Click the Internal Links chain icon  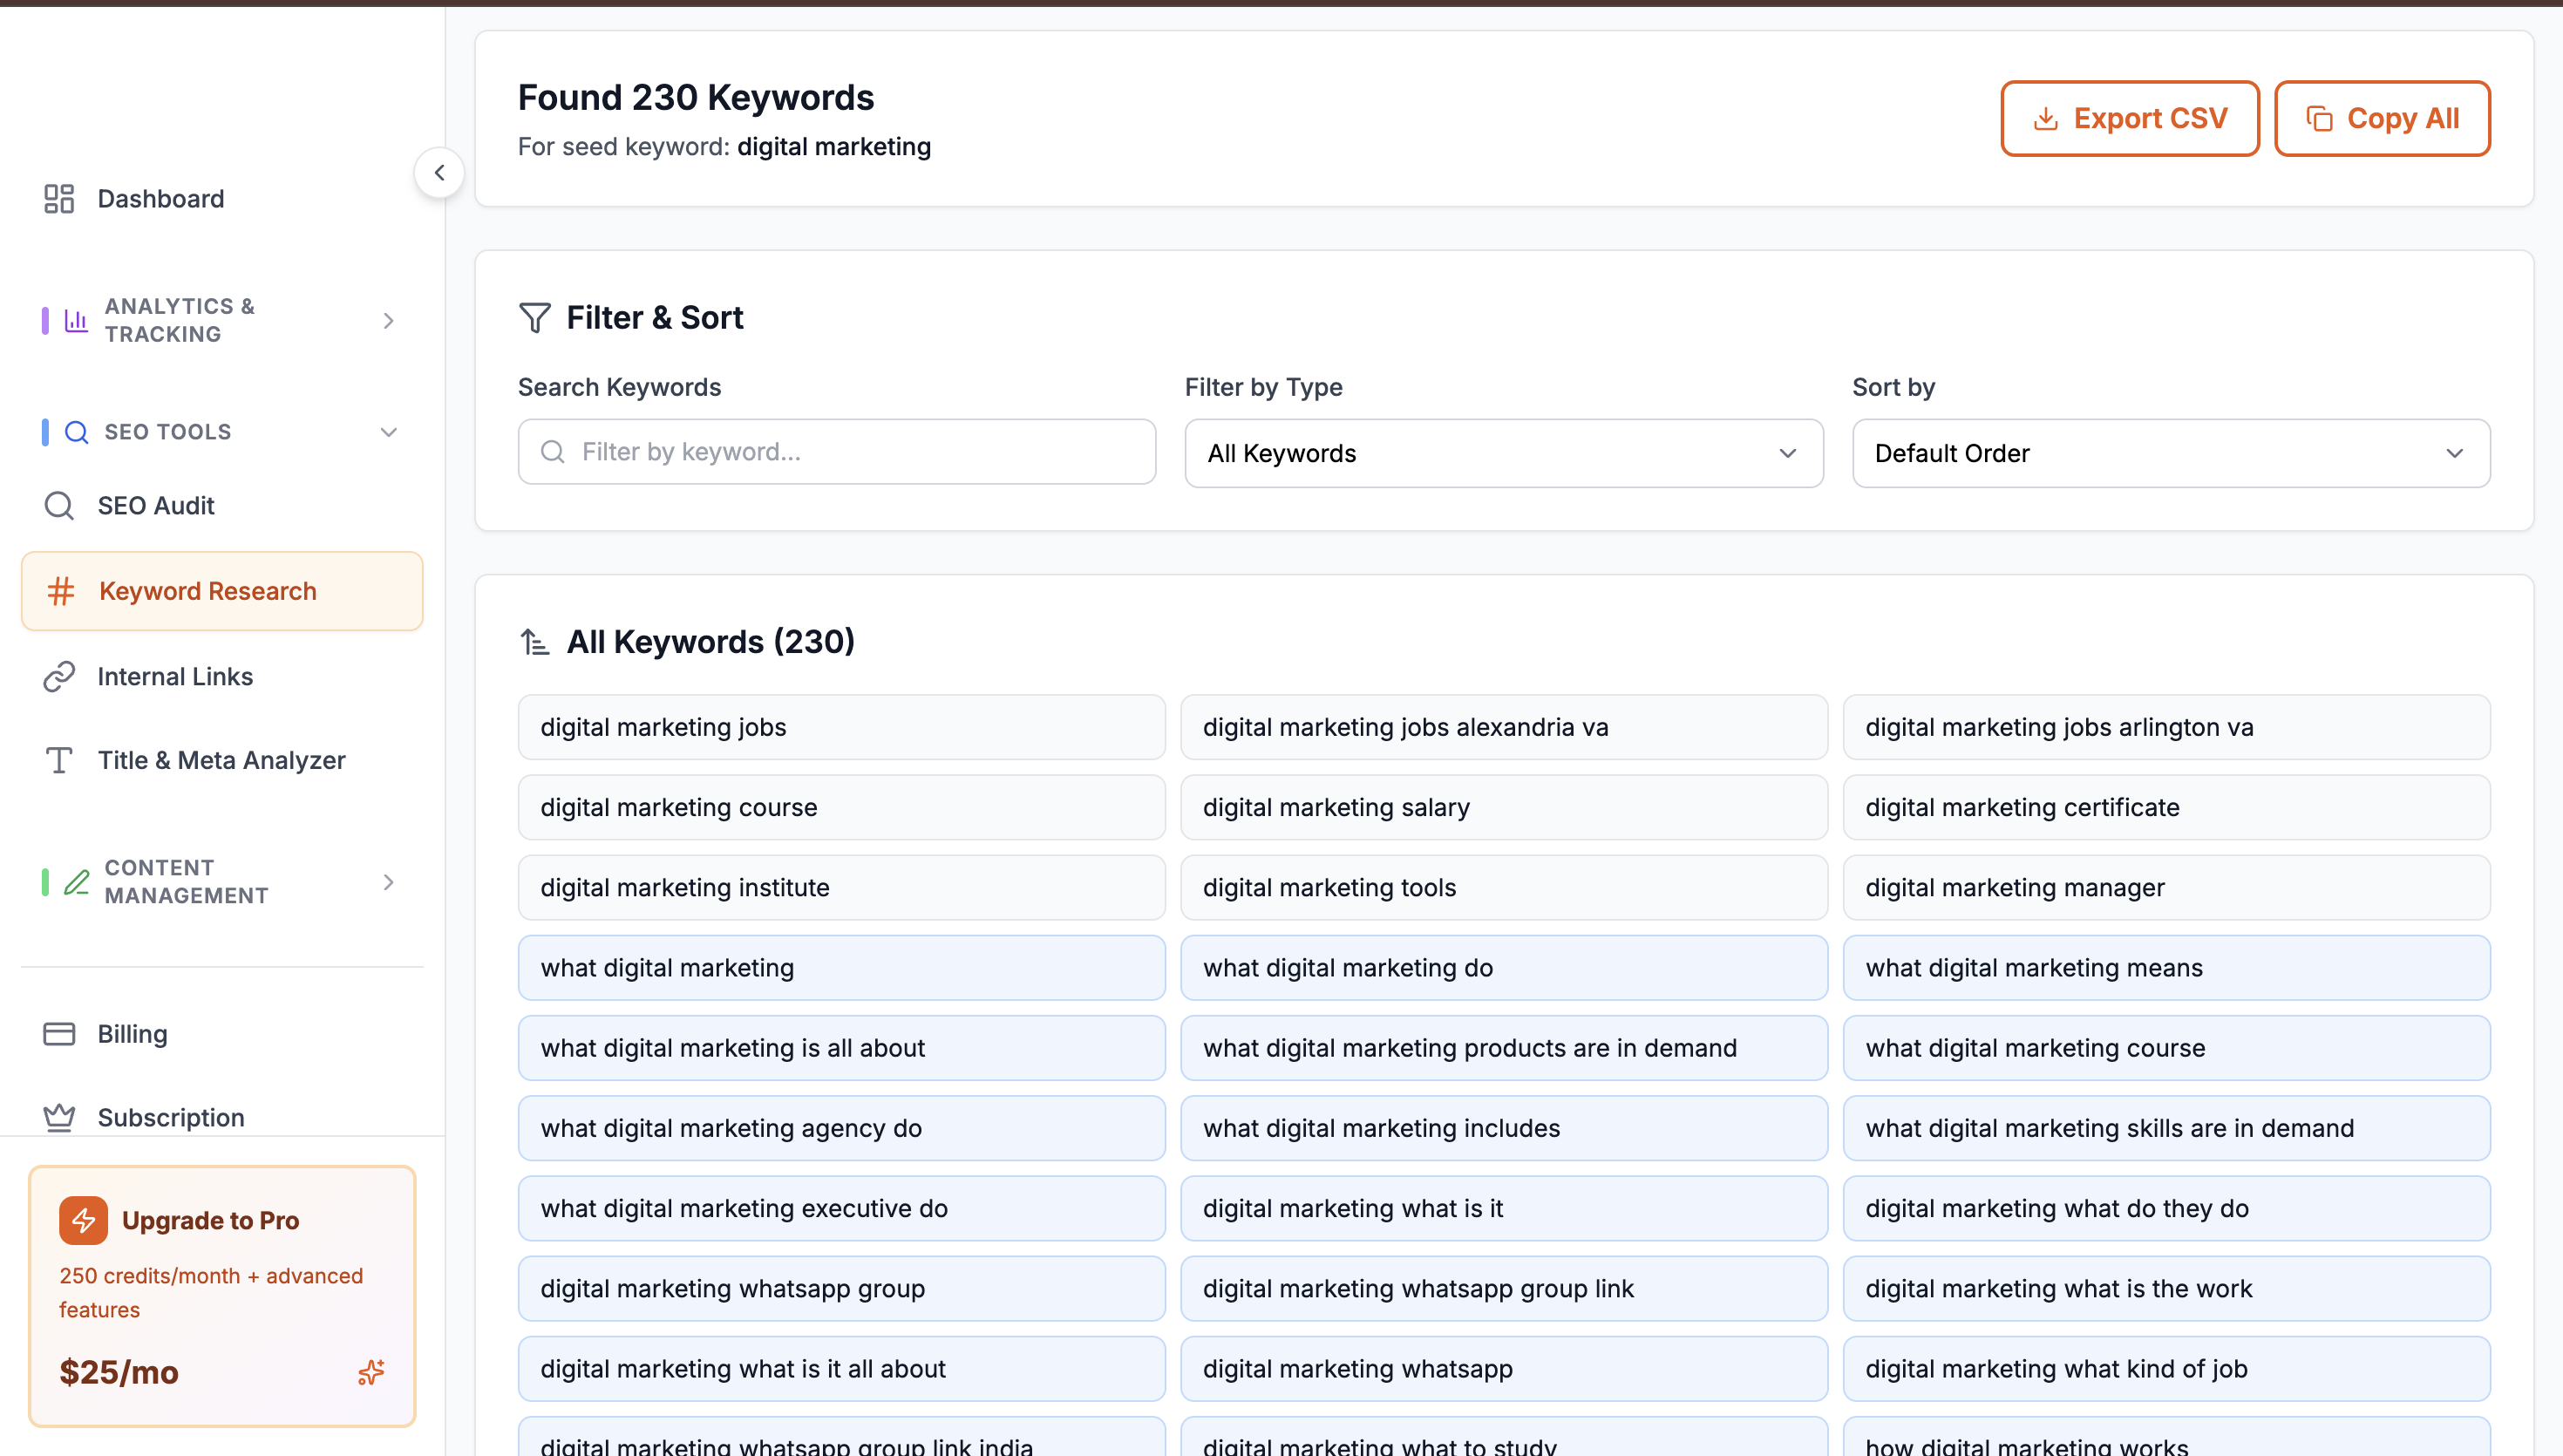click(60, 676)
